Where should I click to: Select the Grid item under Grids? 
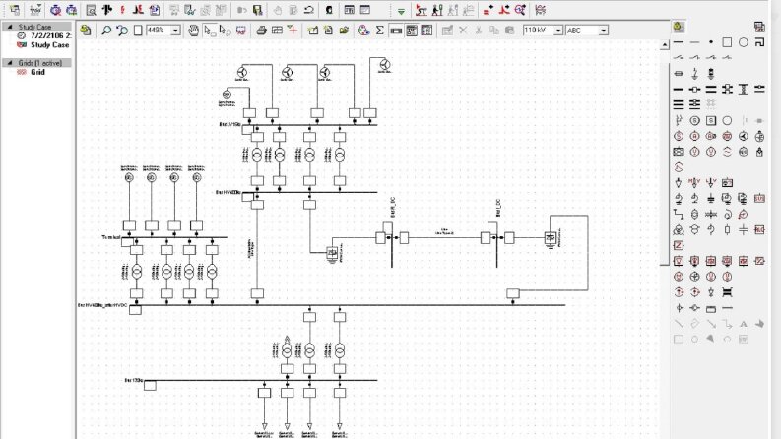click(x=31, y=72)
